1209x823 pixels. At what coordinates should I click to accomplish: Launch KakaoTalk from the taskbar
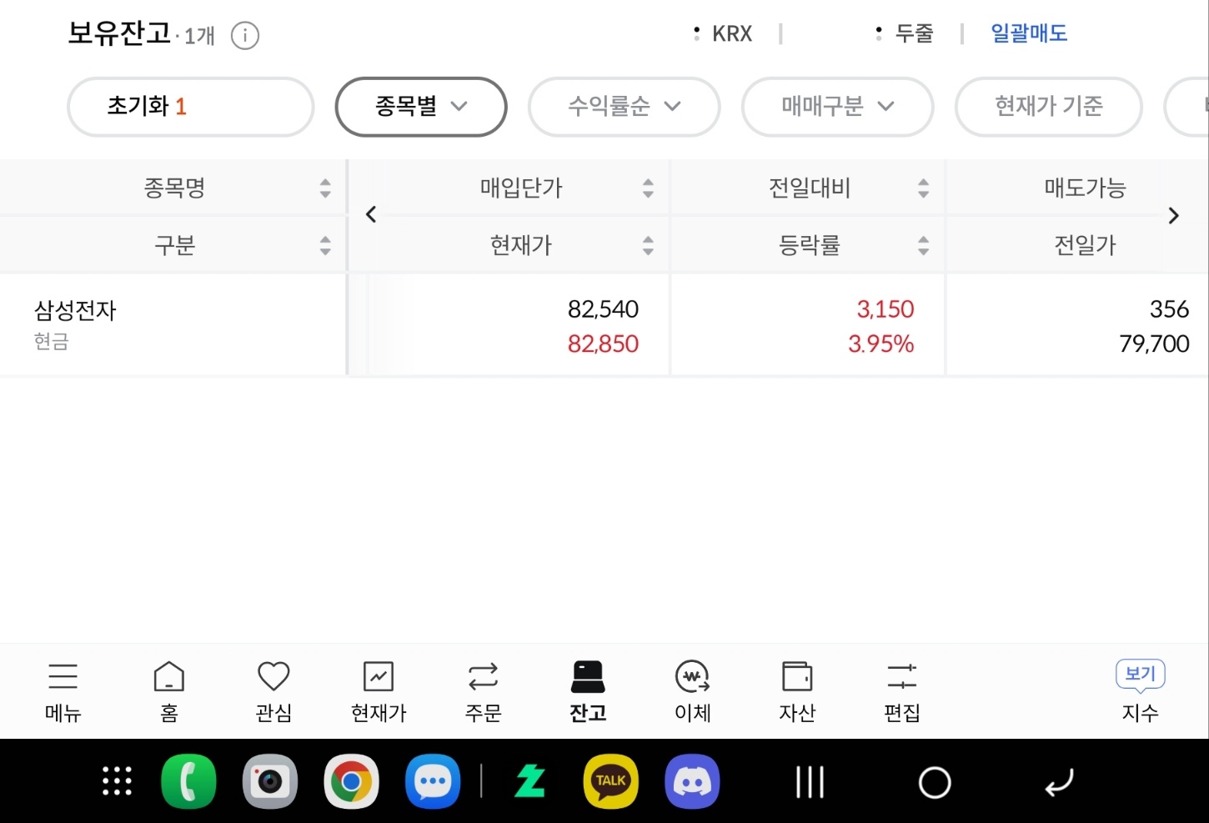tap(610, 781)
